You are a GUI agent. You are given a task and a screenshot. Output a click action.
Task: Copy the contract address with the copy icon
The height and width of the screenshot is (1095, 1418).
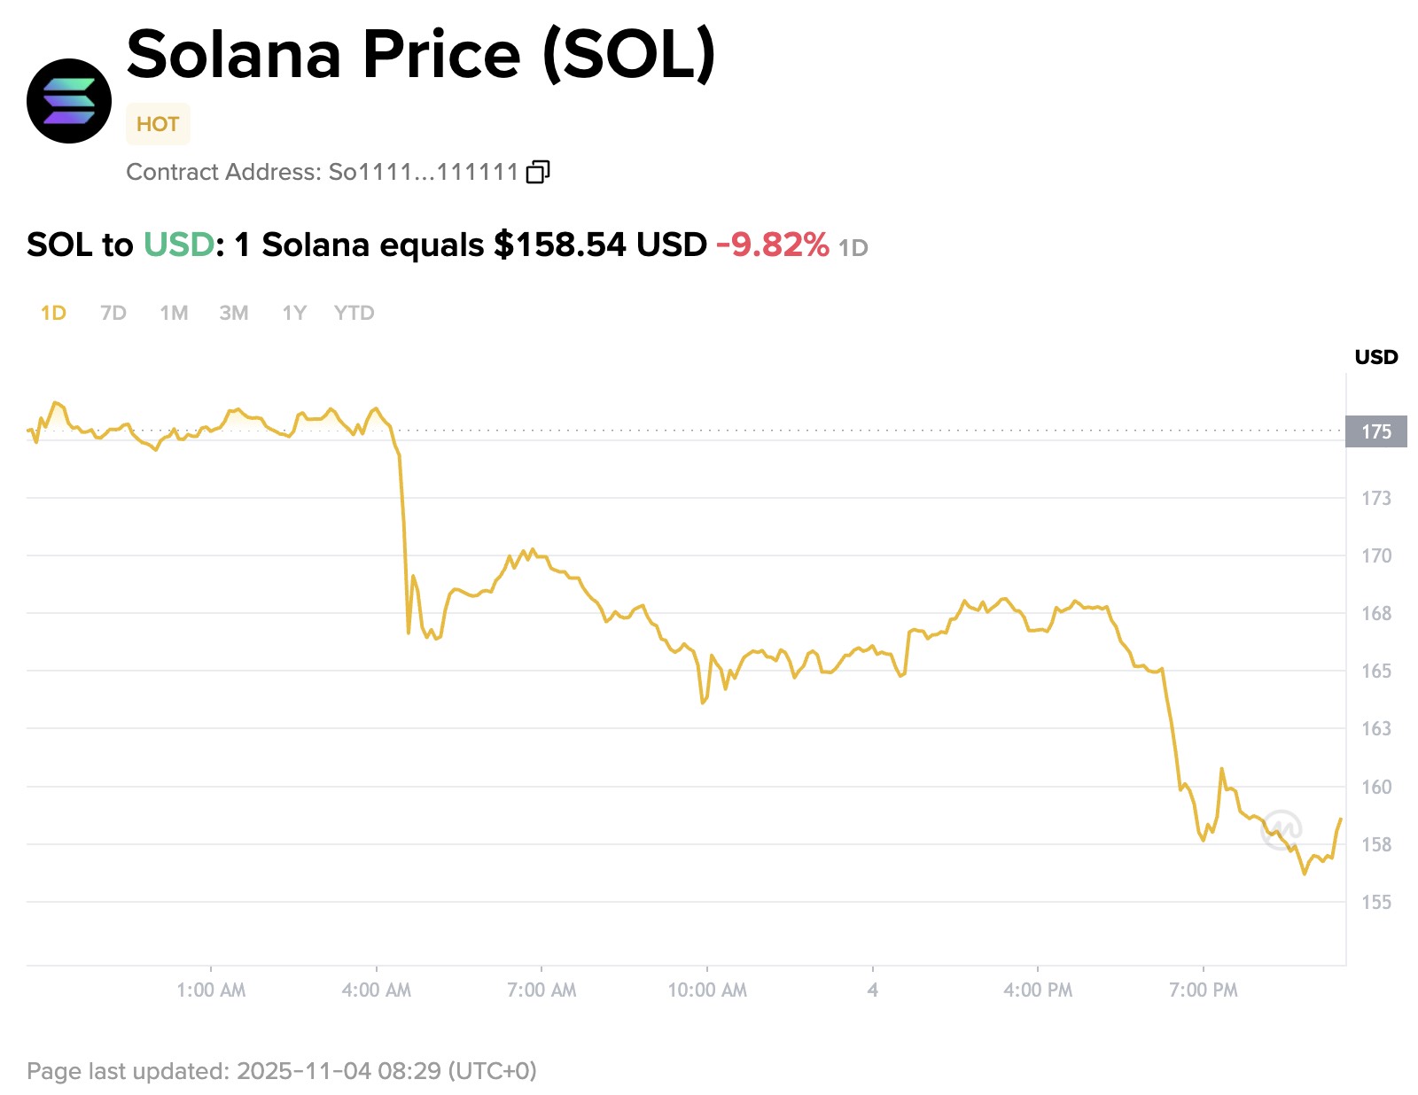point(538,172)
